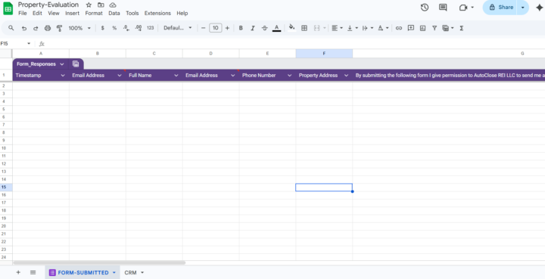Open text wrapping options
The width and height of the screenshot is (545, 279).
[x=367, y=28]
